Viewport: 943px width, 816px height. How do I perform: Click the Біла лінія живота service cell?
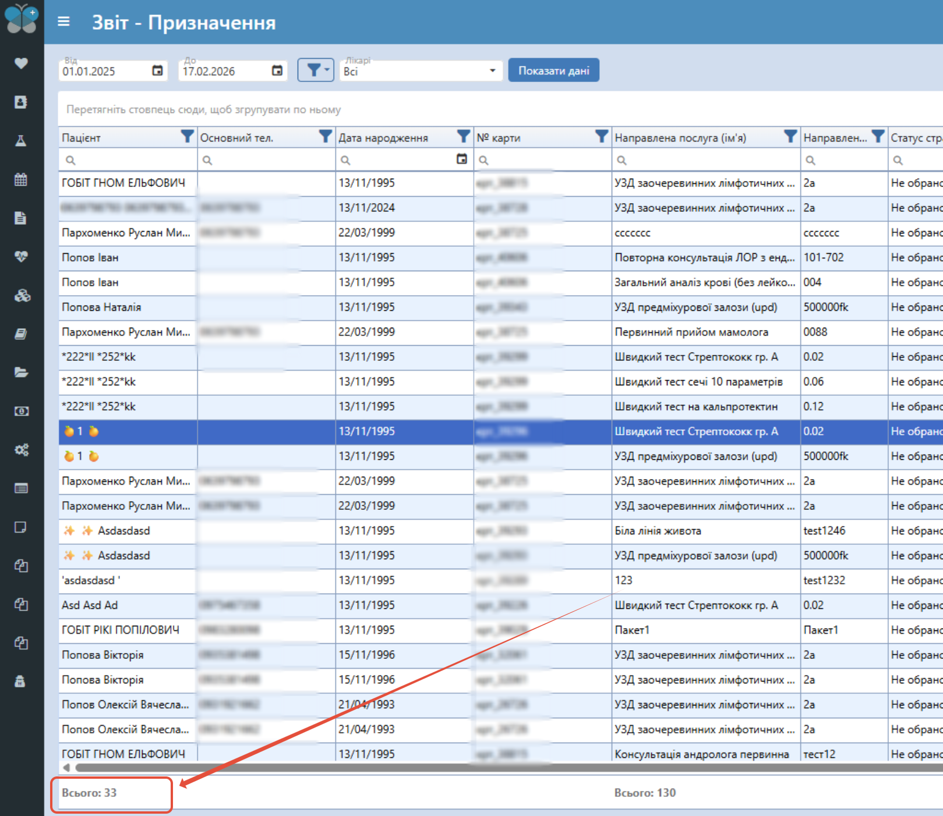(706, 531)
